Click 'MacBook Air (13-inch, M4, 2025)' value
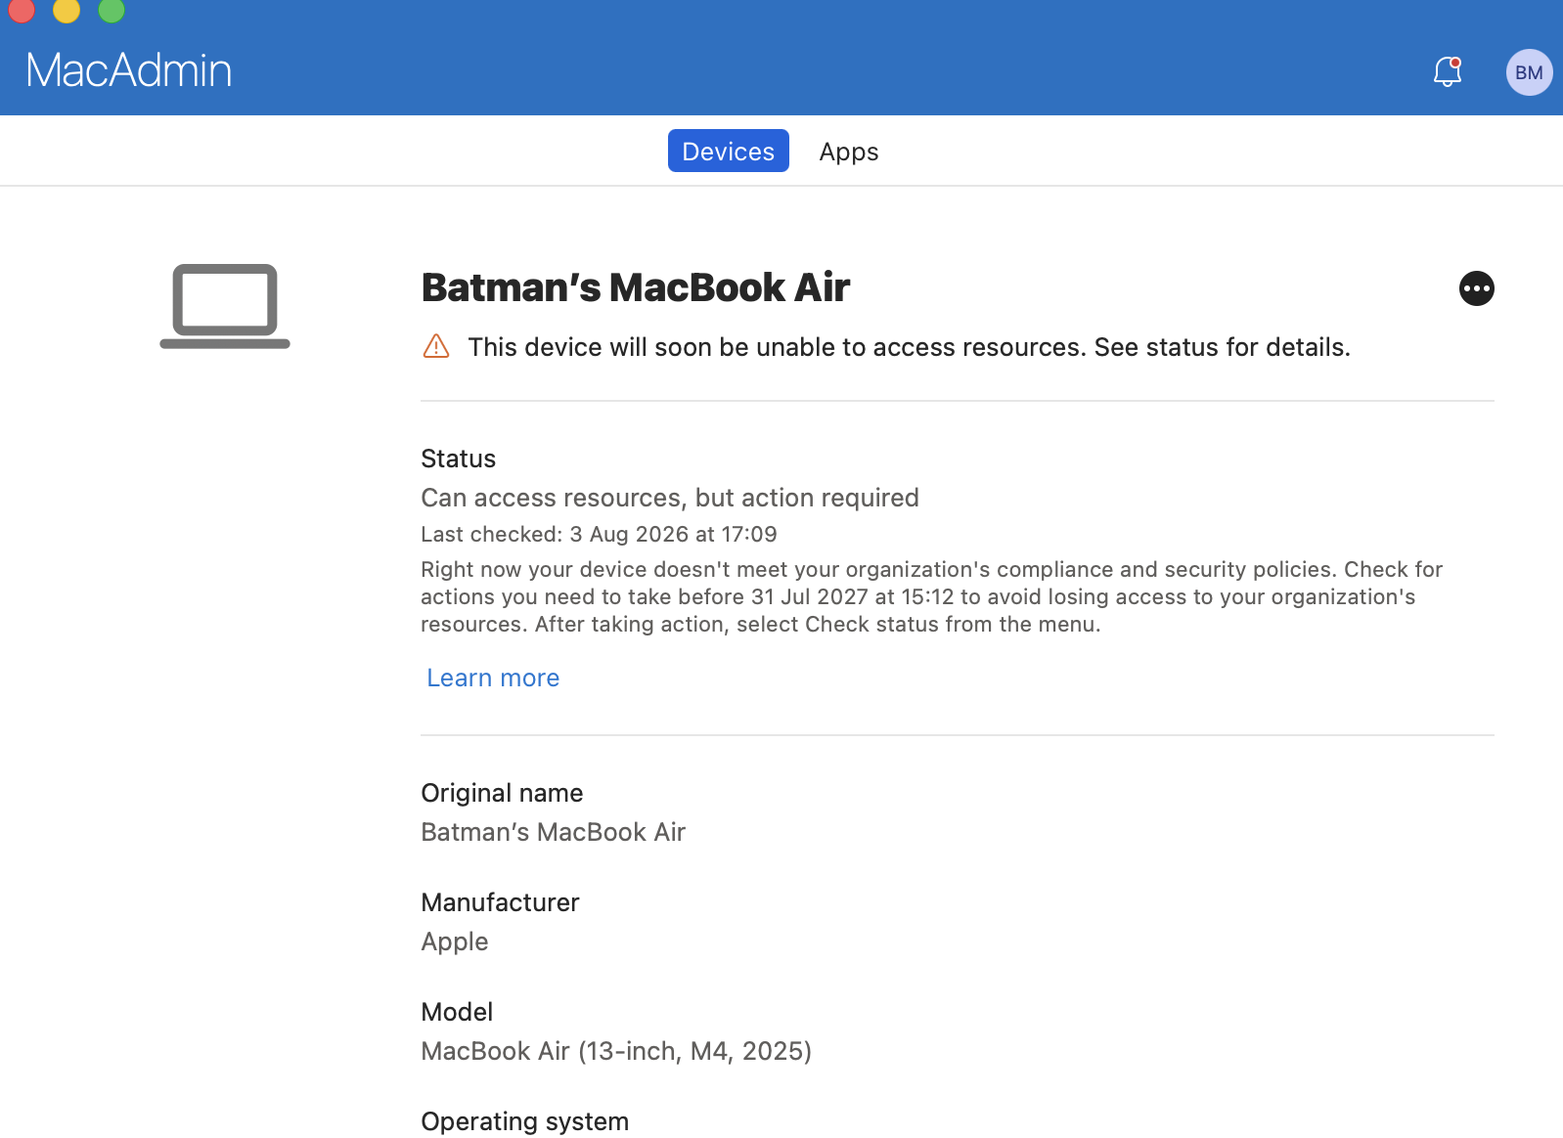This screenshot has width=1563, height=1138. point(616,1051)
